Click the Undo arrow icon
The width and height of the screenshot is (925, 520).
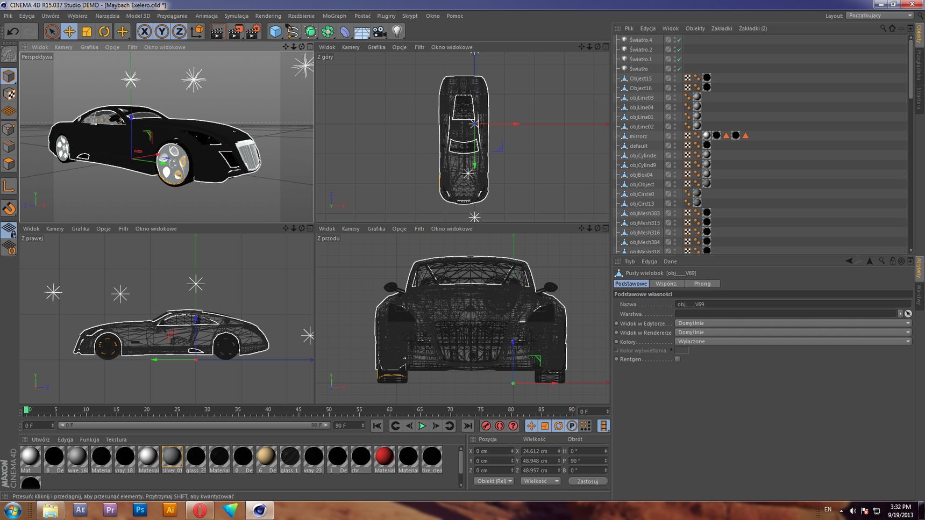[x=12, y=32]
